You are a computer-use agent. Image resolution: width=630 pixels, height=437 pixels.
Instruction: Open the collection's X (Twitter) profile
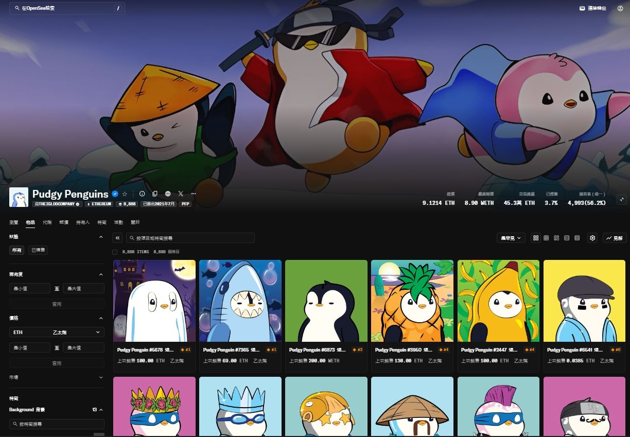click(x=181, y=194)
